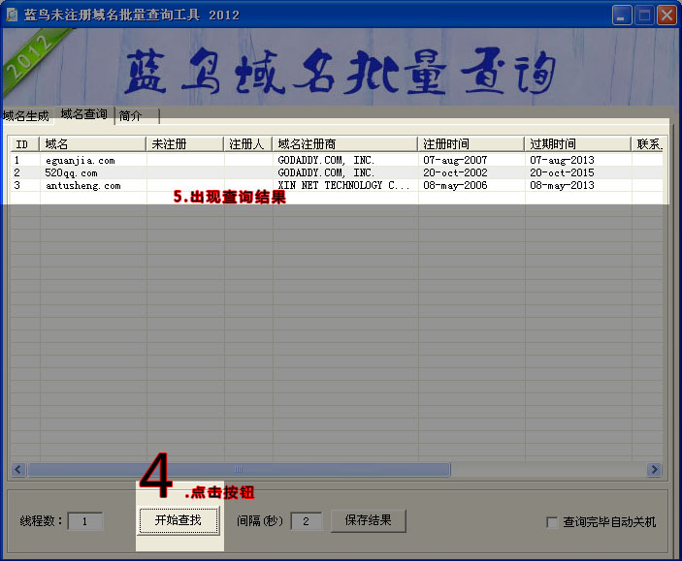Viewport: 682px width, 561px height.
Task: Click horizontal scrollbar left arrow
Action: pos(17,470)
